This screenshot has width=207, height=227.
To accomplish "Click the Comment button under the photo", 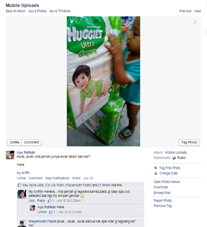I will 32,142.
